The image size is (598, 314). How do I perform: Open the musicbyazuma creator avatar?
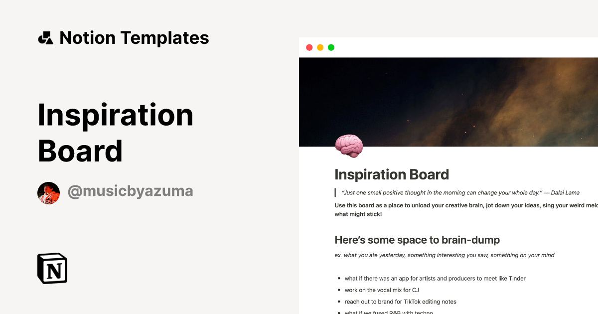pos(48,193)
